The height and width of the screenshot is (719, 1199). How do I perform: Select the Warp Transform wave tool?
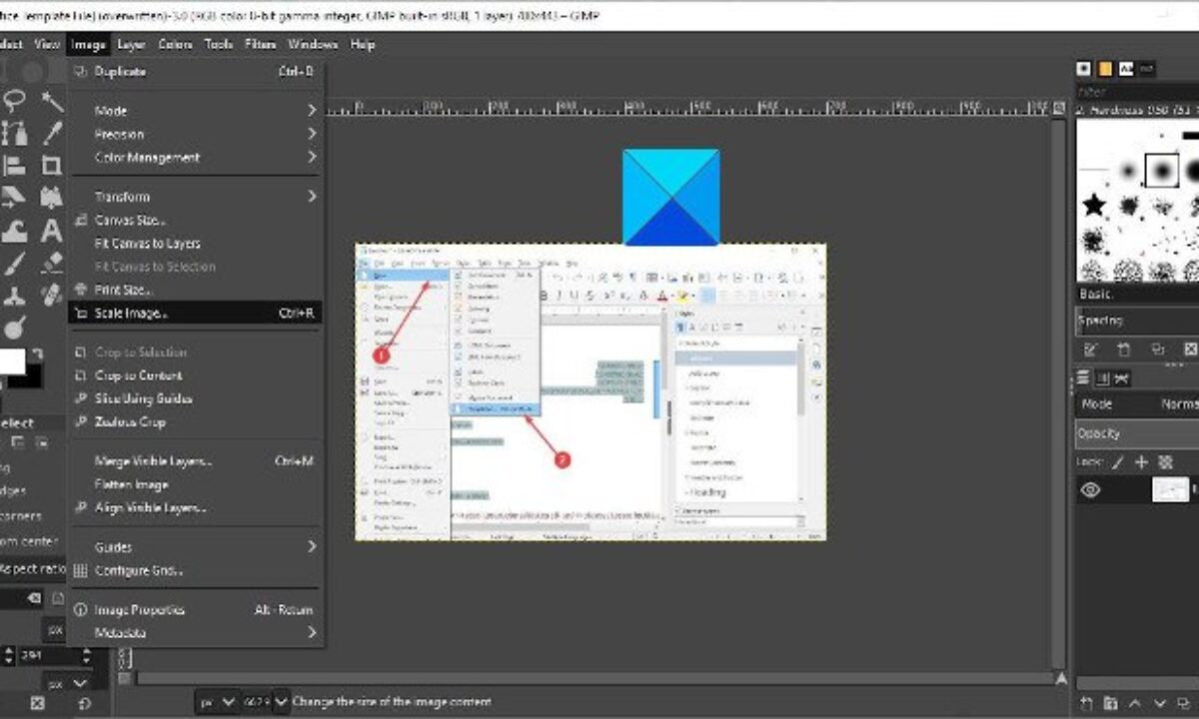(x=15, y=232)
